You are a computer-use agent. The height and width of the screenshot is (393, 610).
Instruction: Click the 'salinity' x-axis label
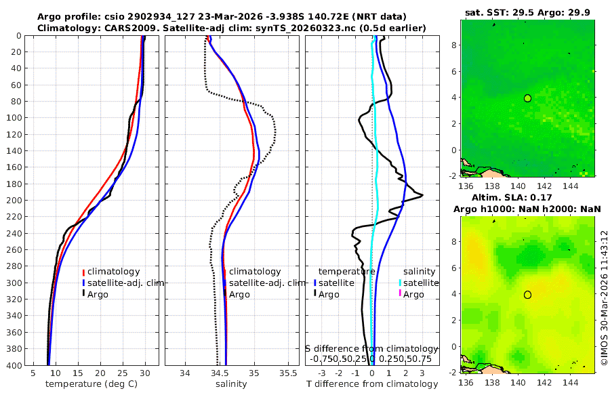(231, 384)
